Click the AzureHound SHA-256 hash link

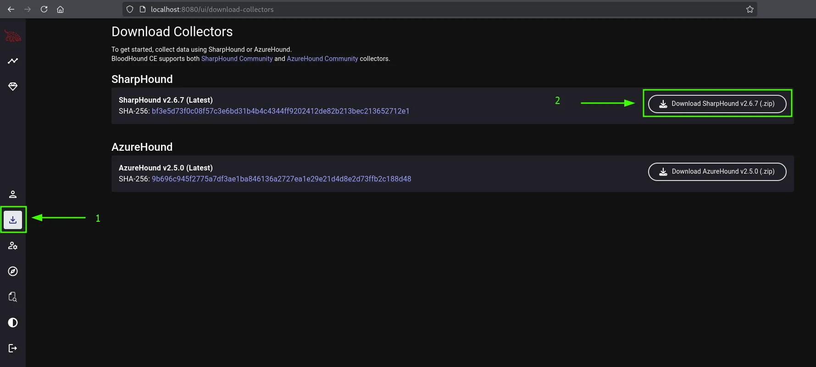[x=281, y=179]
